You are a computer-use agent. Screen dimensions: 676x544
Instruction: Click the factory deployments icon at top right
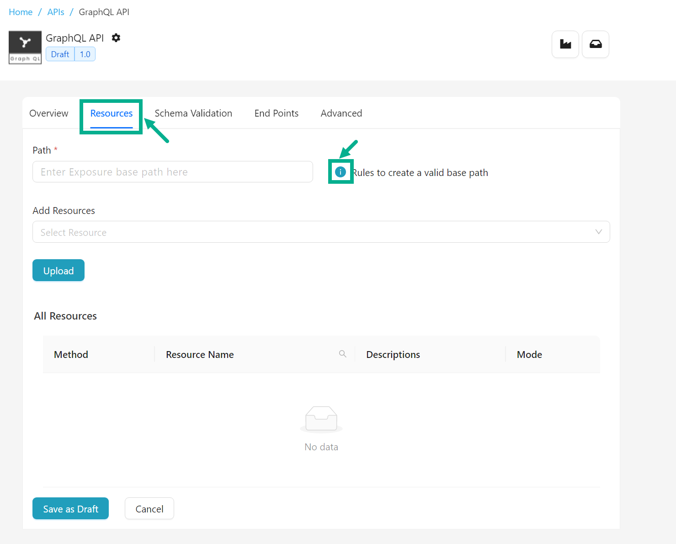point(565,44)
